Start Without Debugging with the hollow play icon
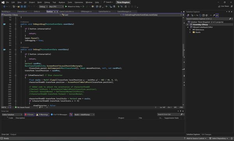Viewport: 234px width, 141px height. 83,7
